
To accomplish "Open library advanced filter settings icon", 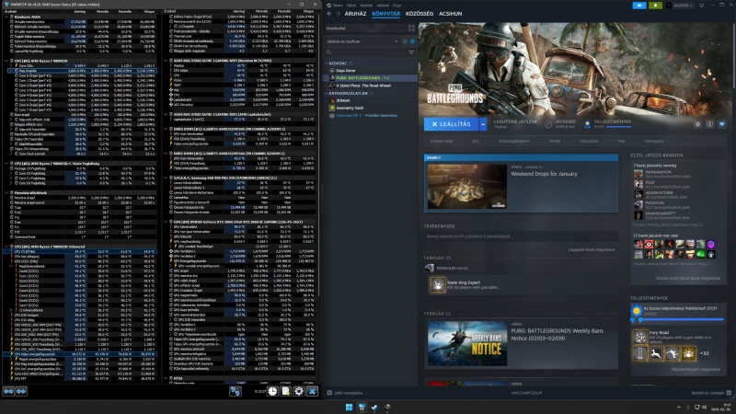I will 411,52.
